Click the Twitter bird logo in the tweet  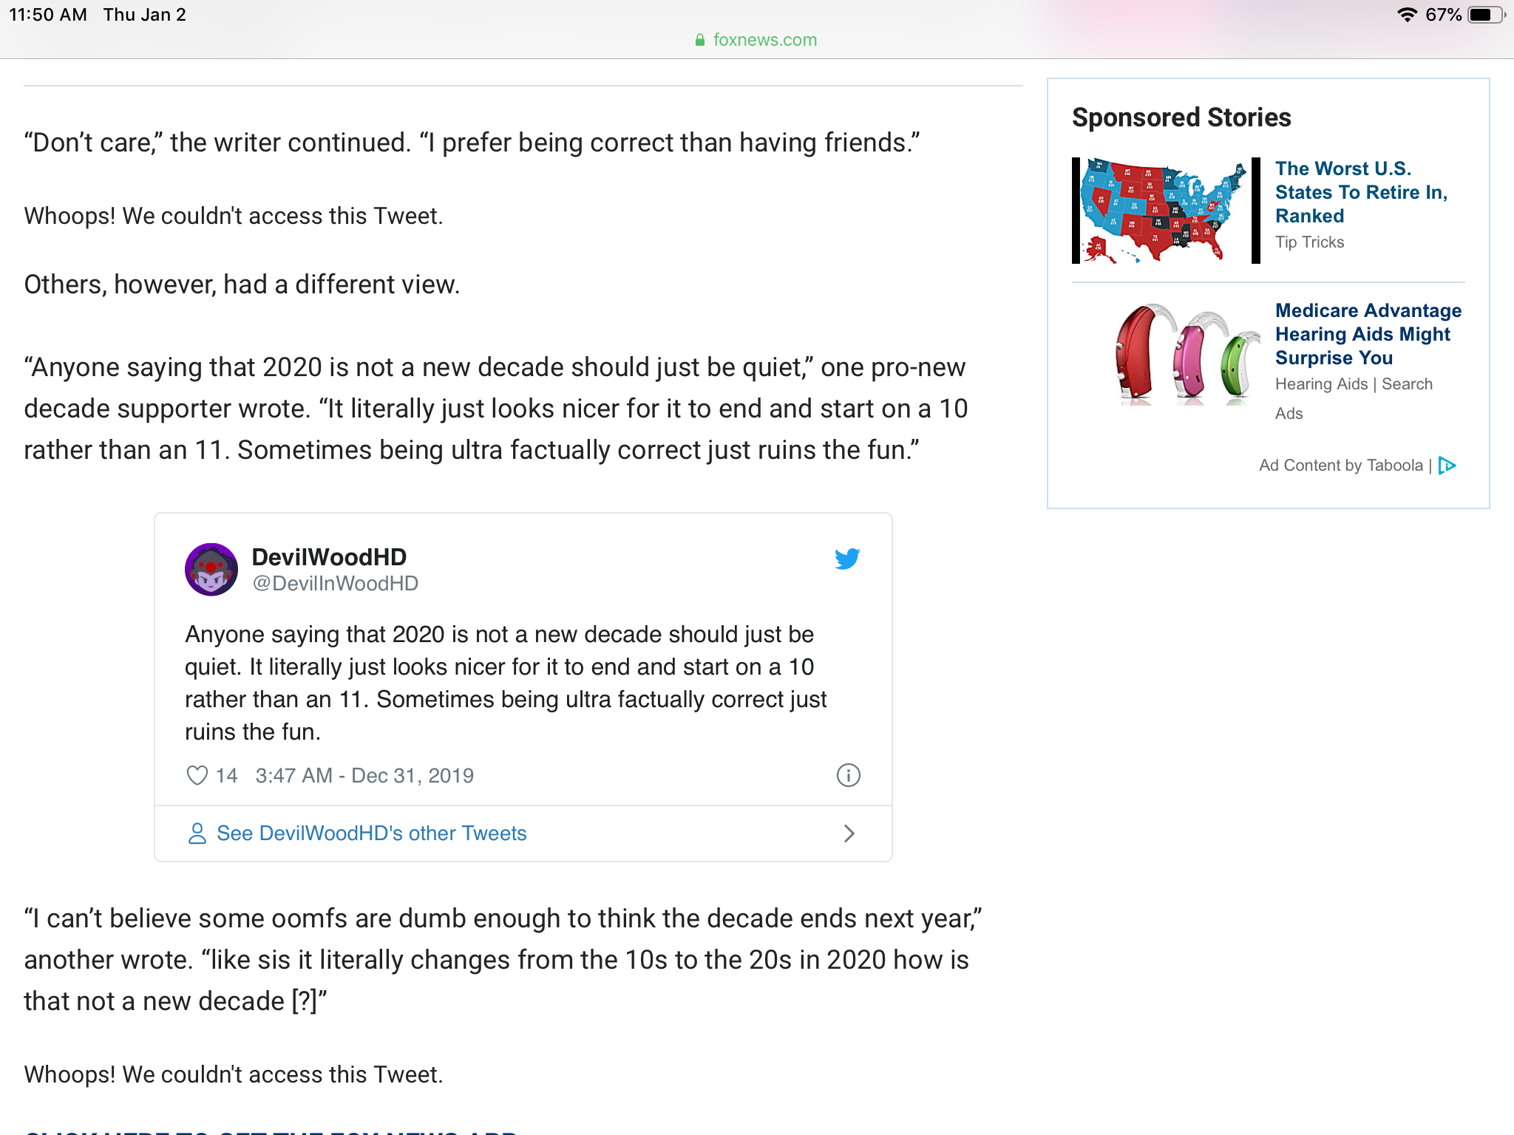[x=847, y=559]
